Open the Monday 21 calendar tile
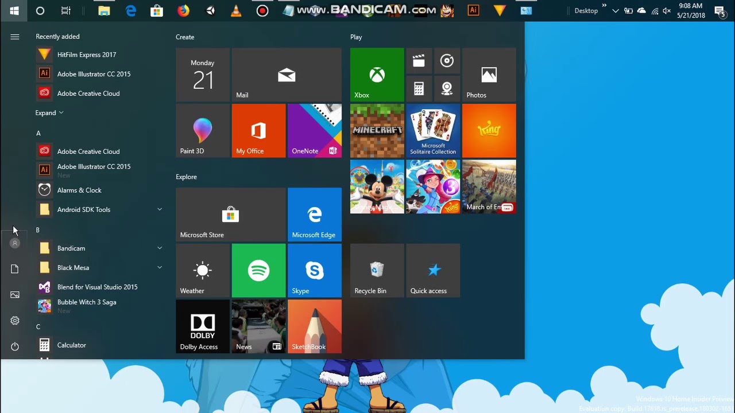735x413 pixels. point(203,75)
